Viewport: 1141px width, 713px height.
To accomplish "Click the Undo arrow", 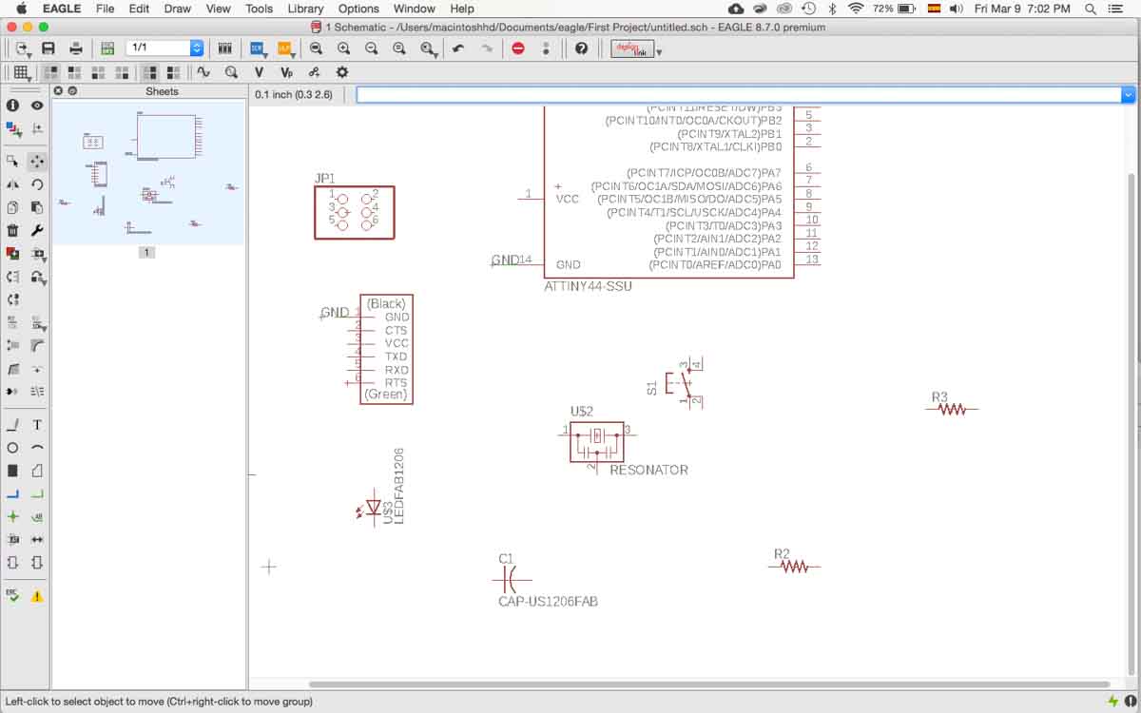I will 458,48.
